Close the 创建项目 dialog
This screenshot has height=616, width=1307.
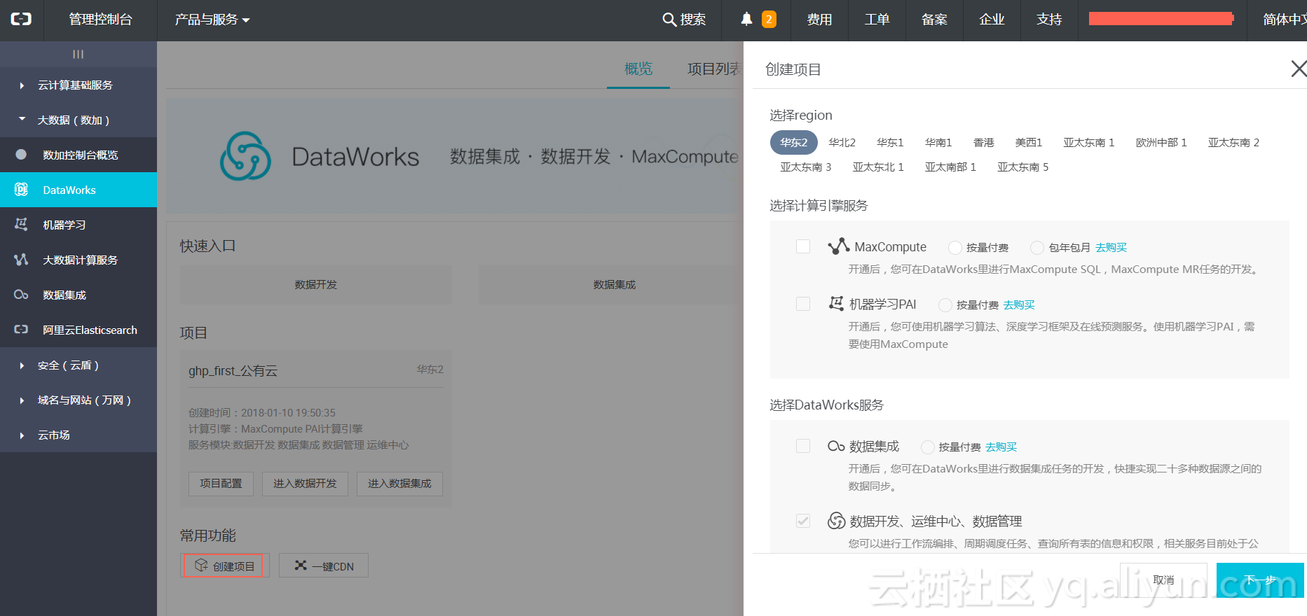point(1299,69)
